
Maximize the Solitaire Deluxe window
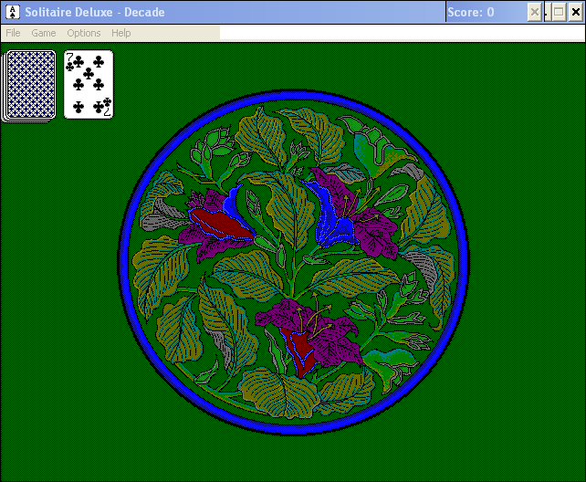pos(557,12)
